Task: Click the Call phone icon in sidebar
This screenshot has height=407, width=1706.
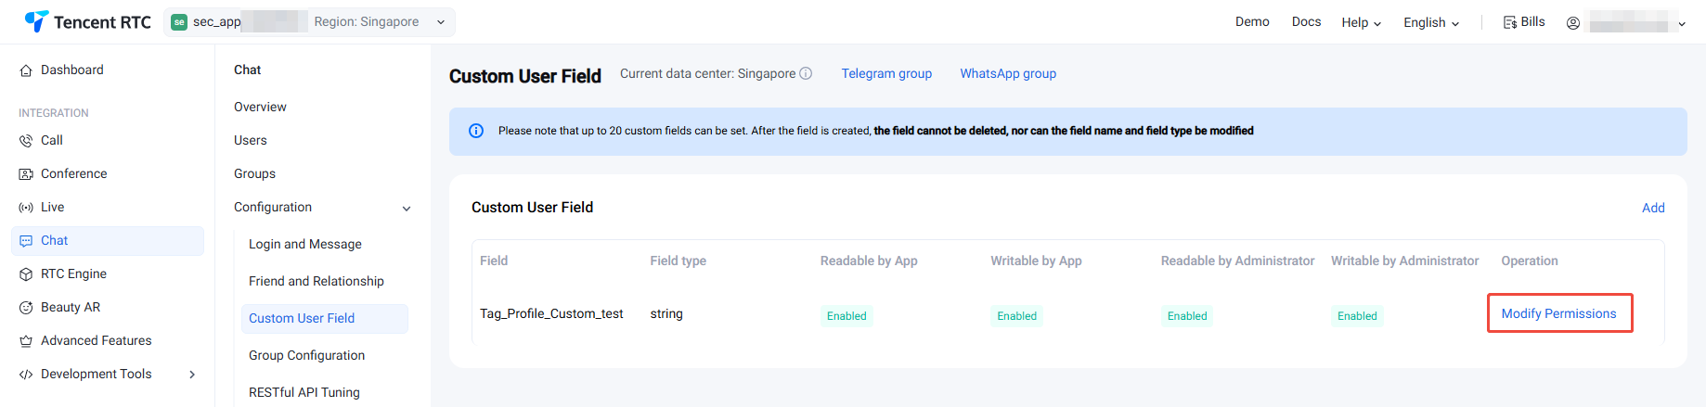Action: pyautogui.click(x=26, y=141)
